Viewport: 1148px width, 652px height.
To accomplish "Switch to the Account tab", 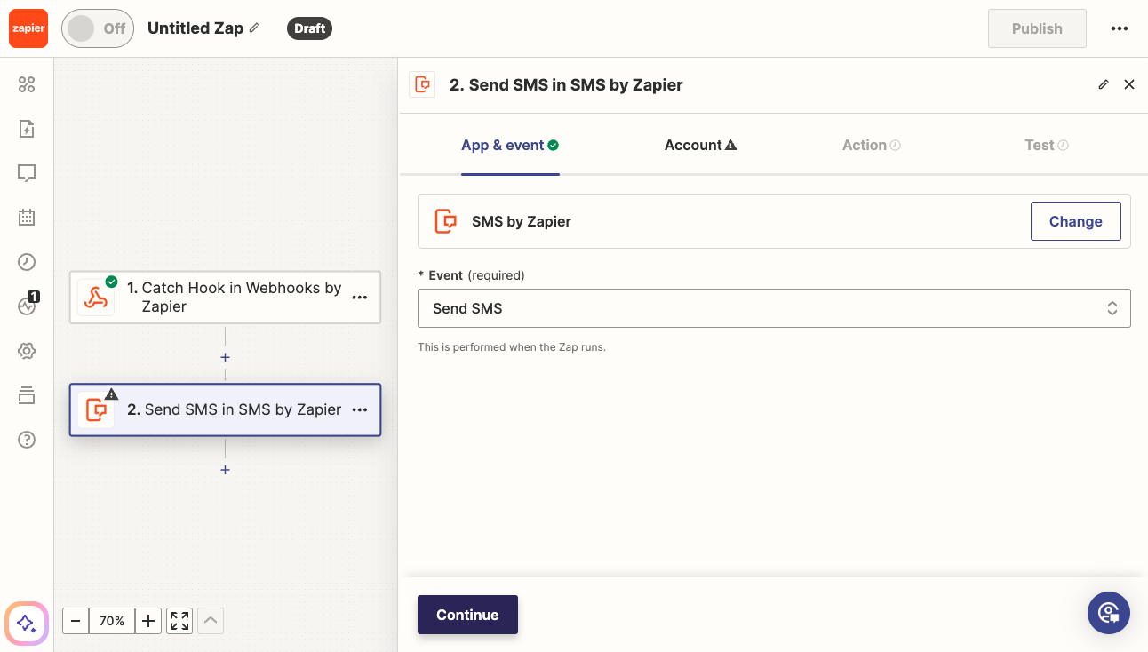I will (x=701, y=145).
